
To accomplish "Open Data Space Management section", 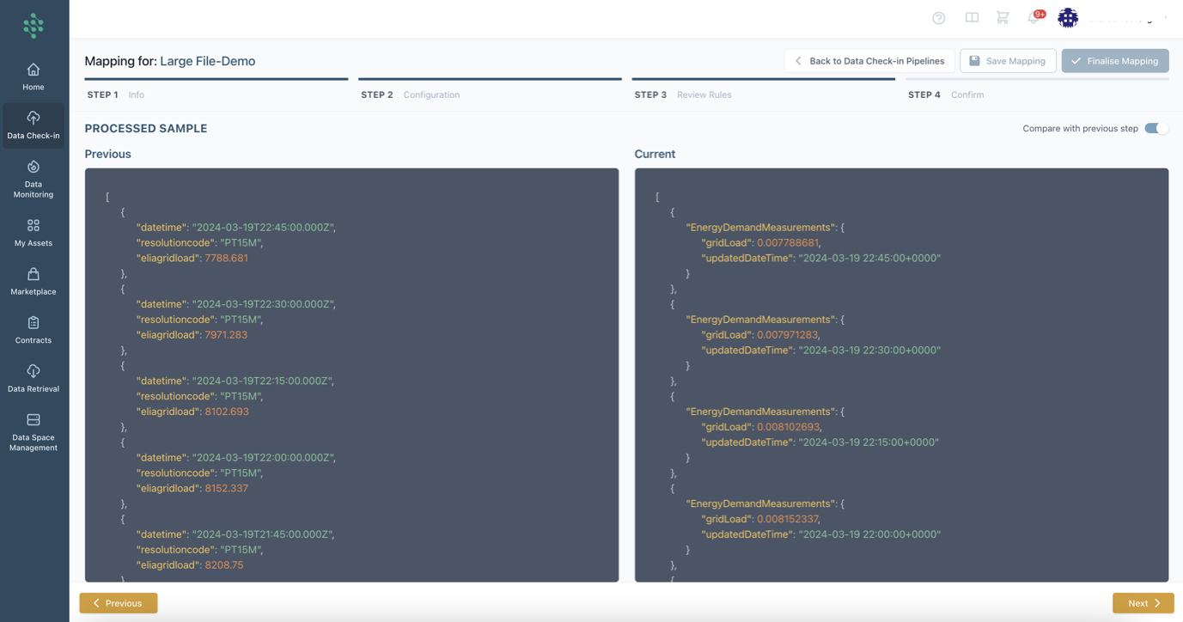I will click(34, 431).
